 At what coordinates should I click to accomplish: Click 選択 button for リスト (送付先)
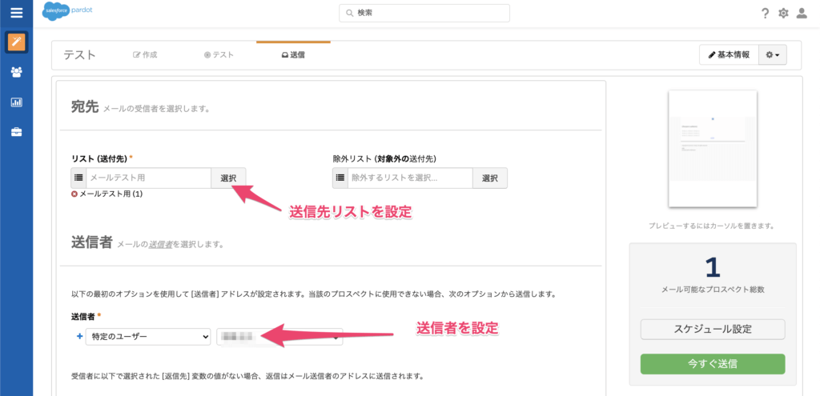point(228,178)
